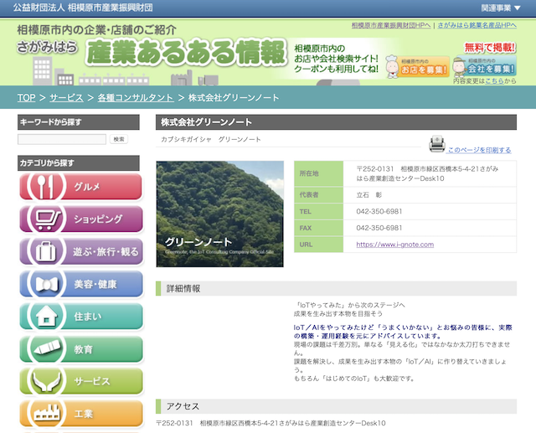This screenshot has height=433, width=536.
Task: Go to TOP in the breadcrumb
Action: (26, 98)
